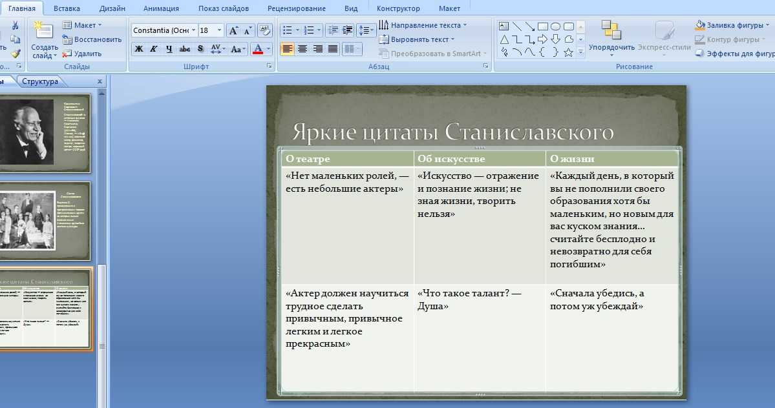
Task: Toggle bold formatting (Ж) button
Action: click(139, 49)
